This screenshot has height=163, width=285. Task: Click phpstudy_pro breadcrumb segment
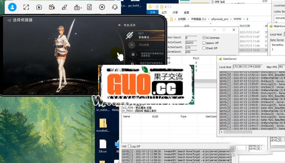pyautogui.click(x=220, y=19)
